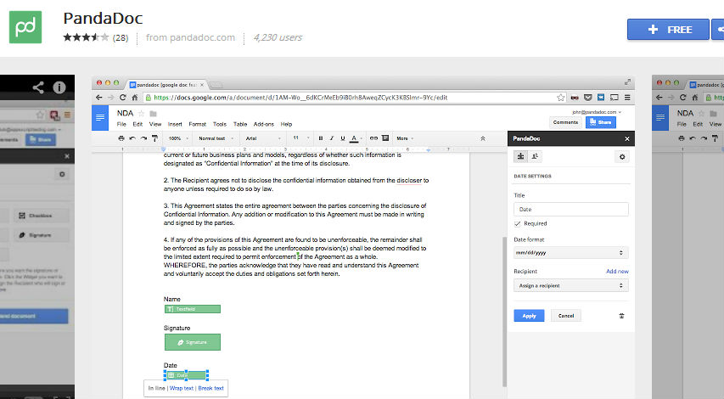Click the PandaDoc green logo icon
Screen dimensions: 724x399
coord(25,27)
